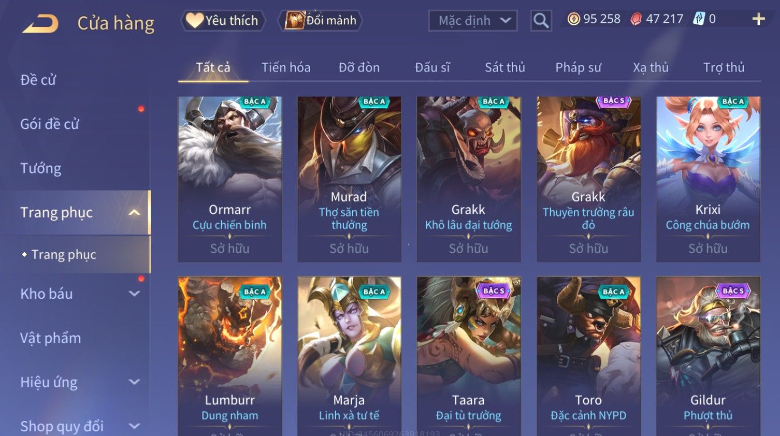Click the gold coin currency icon

(573, 19)
